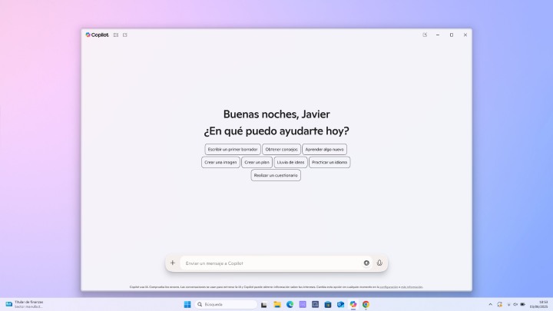
Task: Choose 'Crear un plan' suggestion
Action: (257, 162)
